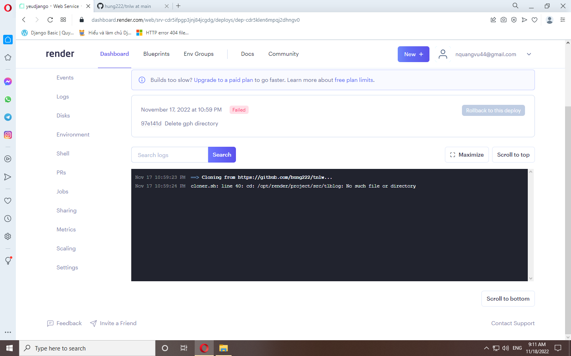The image size is (571, 356).
Task: Click commit hash 97e141d
Action: pos(151,123)
